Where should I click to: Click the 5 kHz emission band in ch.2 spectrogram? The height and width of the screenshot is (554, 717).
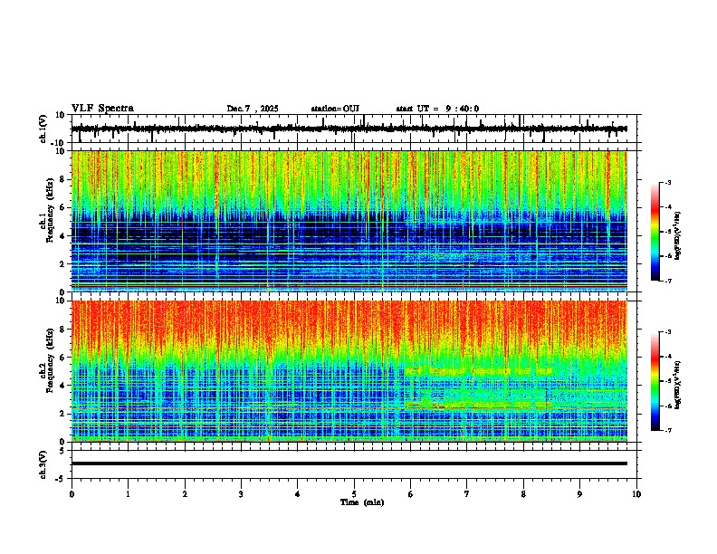pos(478,371)
